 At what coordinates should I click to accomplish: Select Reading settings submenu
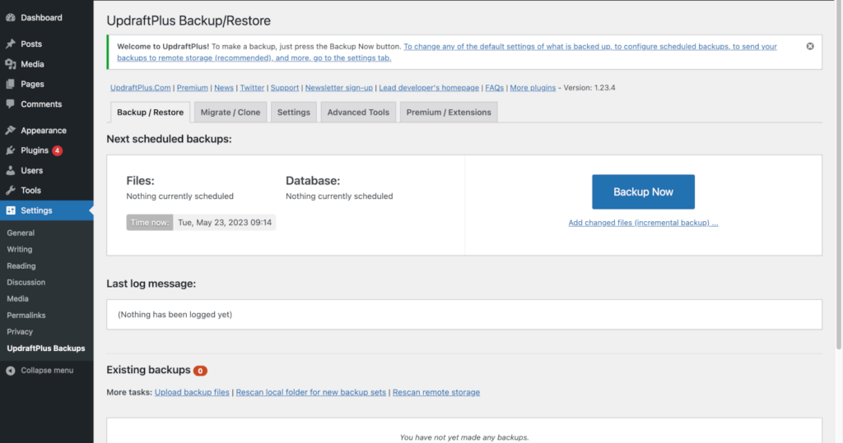(21, 265)
